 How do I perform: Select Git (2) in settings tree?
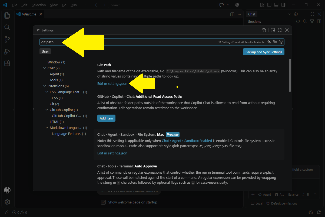(x=54, y=104)
